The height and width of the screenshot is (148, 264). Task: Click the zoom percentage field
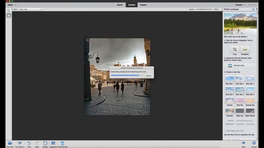pyautogui.click(x=216, y=9)
